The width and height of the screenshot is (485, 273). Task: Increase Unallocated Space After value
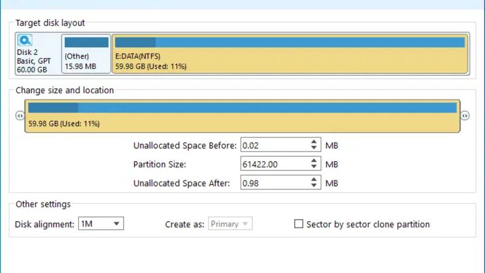coord(314,180)
